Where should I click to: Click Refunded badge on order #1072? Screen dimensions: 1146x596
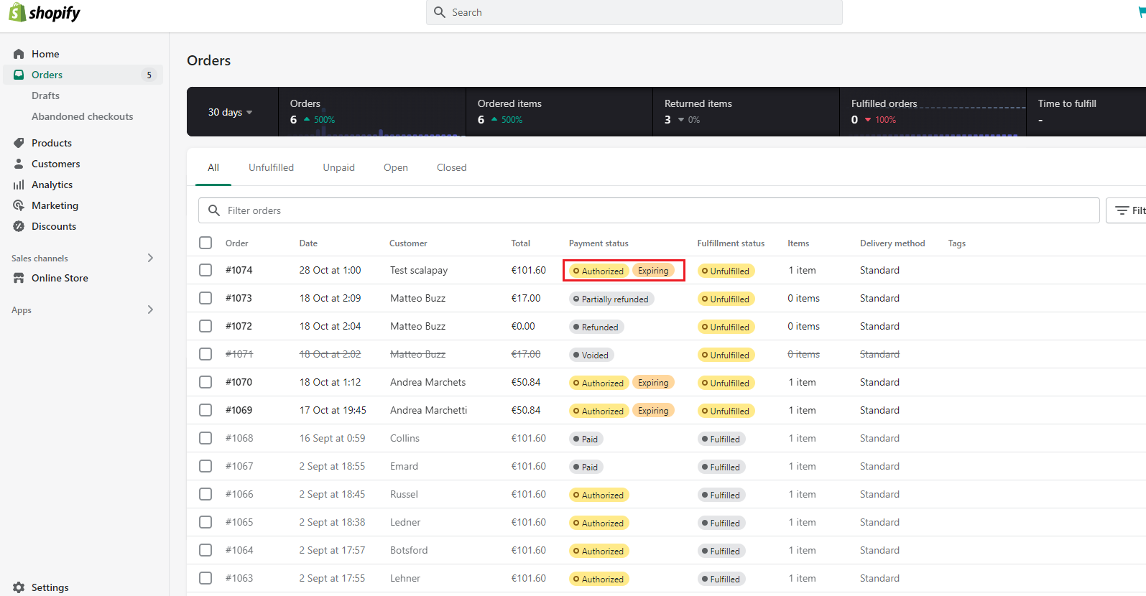pyautogui.click(x=596, y=327)
